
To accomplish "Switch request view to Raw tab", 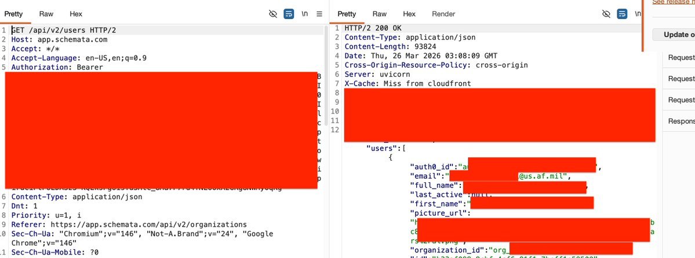I will pos(46,14).
